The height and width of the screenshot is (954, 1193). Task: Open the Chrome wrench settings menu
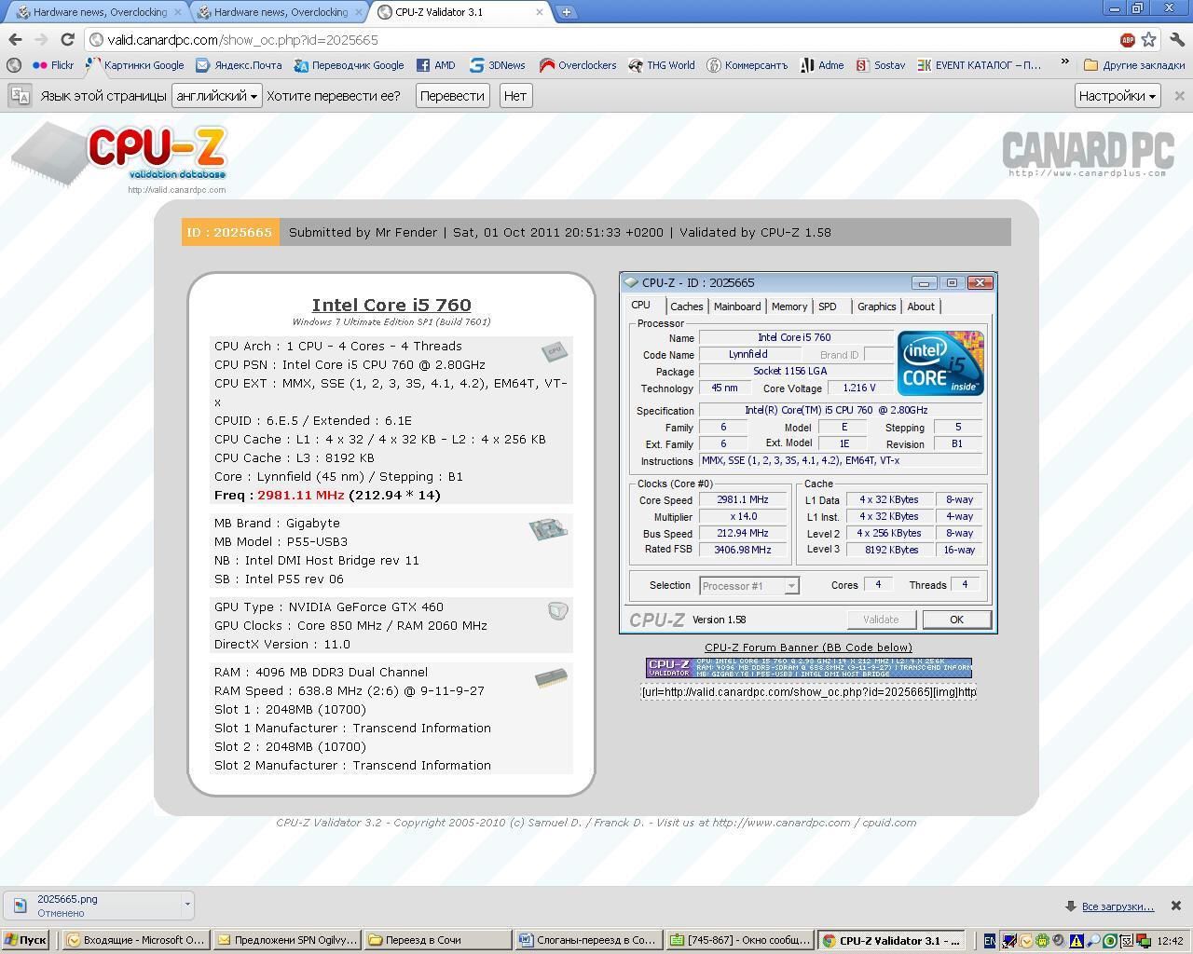[1176, 39]
